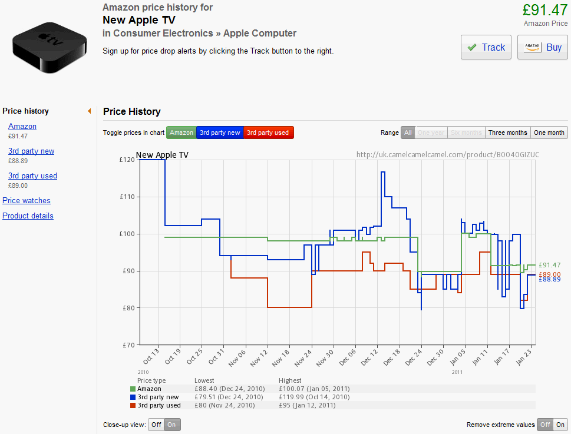This screenshot has width=571, height=434.
Task: Click the £89.00 price under 3rd party used
Action: point(18,185)
